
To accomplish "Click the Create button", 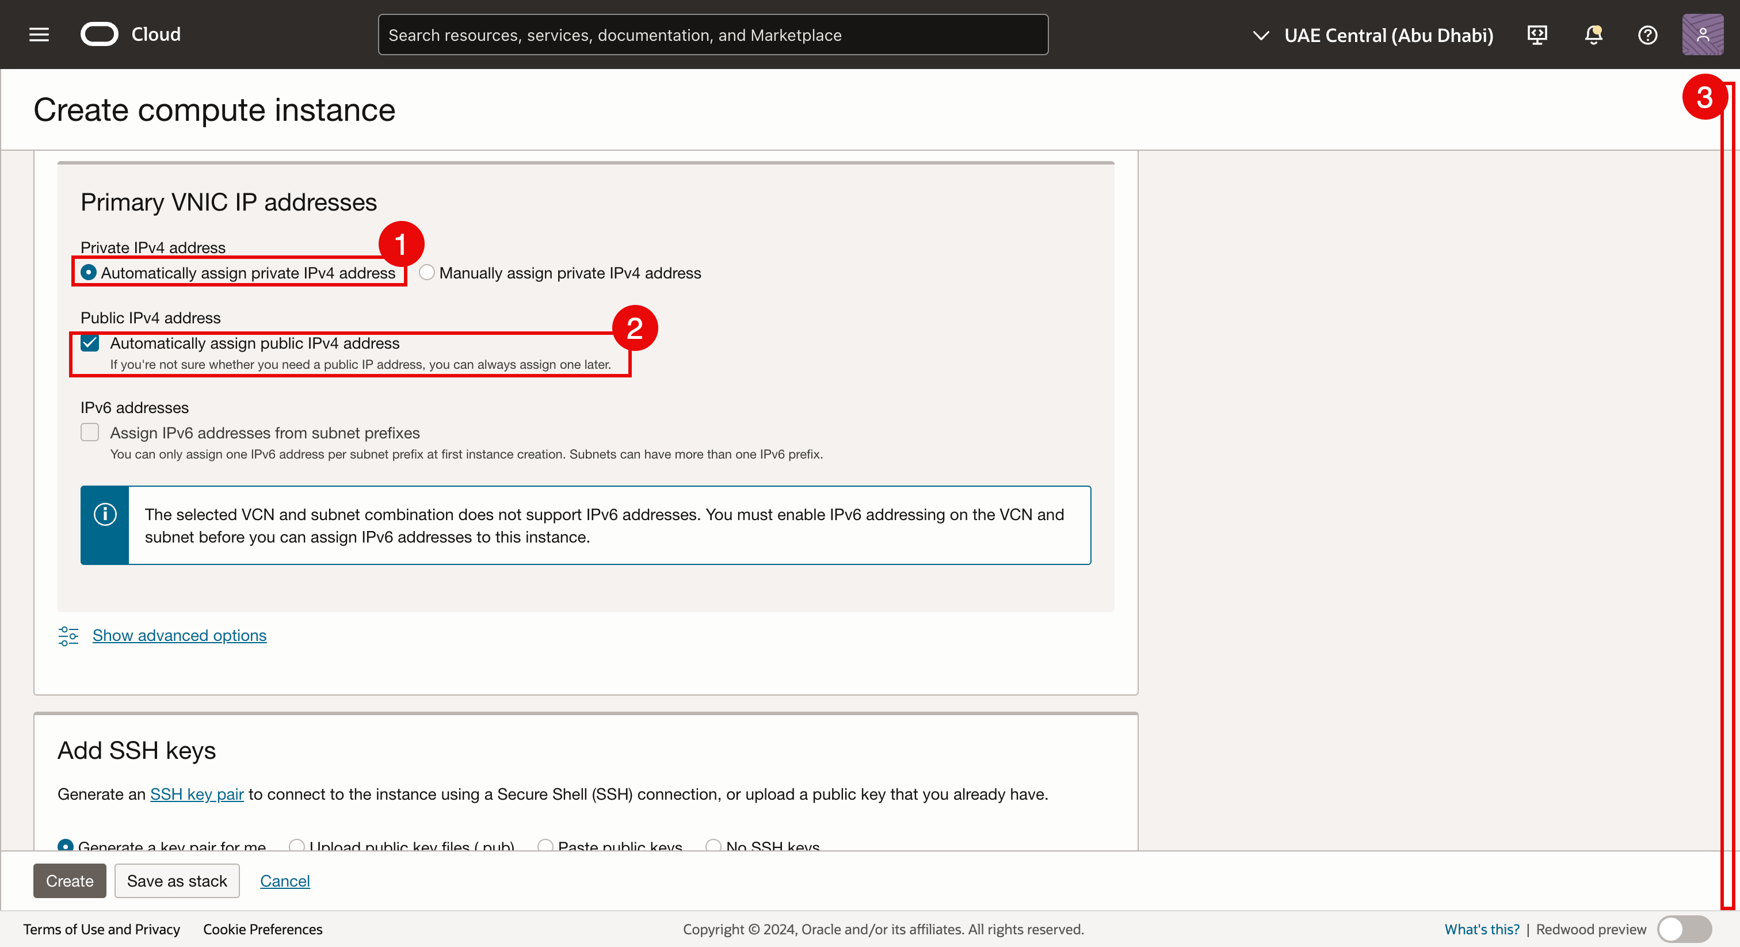I will (x=70, y=881).
